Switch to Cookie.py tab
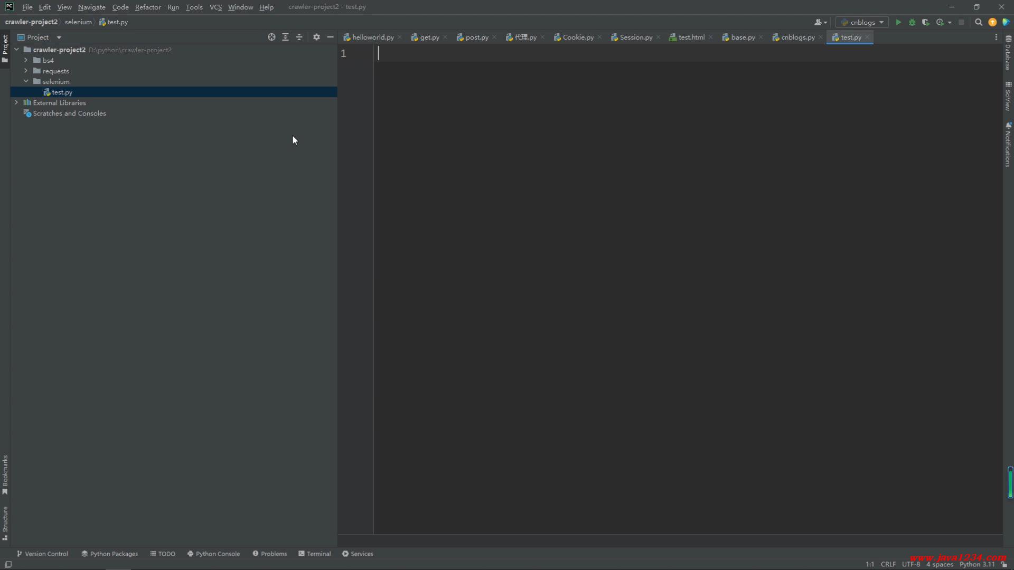 tap(574, 37)
